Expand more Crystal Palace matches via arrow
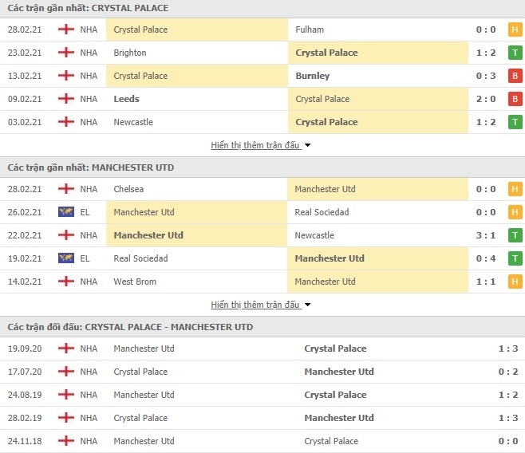The height and width of the screenshot is (453, 525). click(x=307, y=145)
